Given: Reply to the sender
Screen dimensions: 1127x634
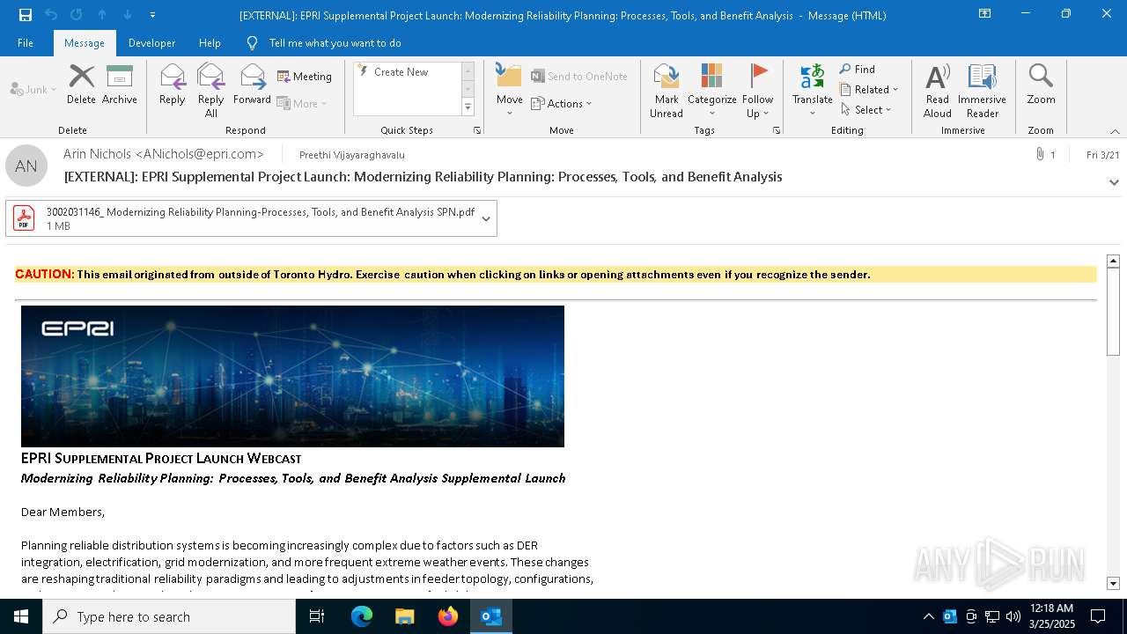Looking at the screenshot, I should pos(173,85).
